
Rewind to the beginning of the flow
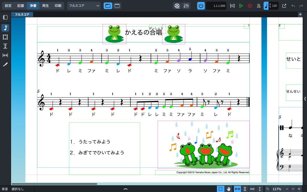[x=233, y=6]
